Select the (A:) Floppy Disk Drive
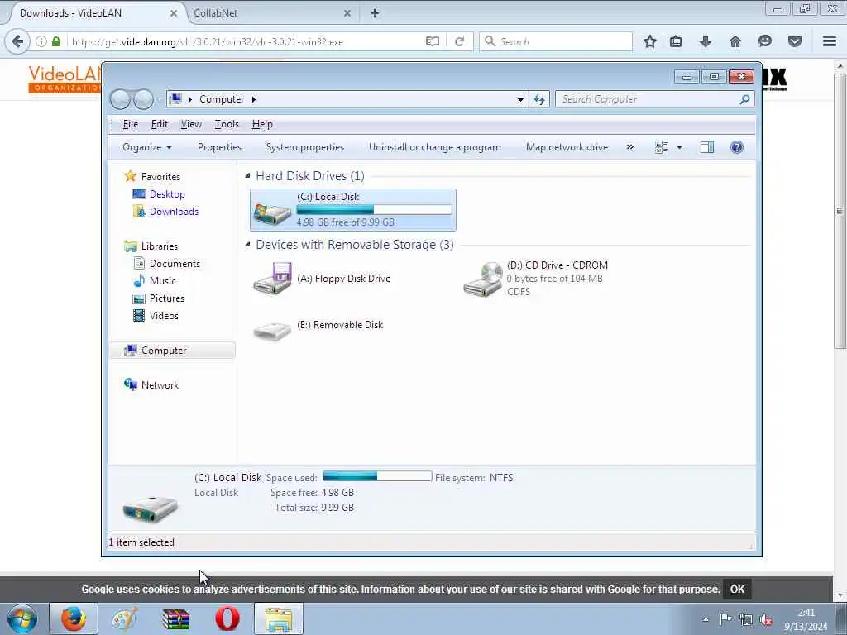 pos(323,279)
